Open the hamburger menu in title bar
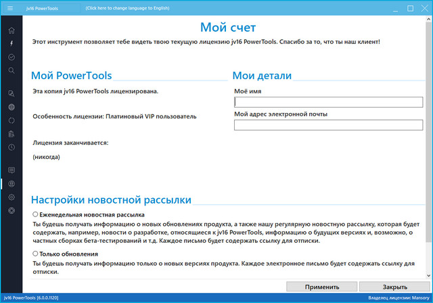This screenshot has width=433, height=303. click(x=11, y=8)
